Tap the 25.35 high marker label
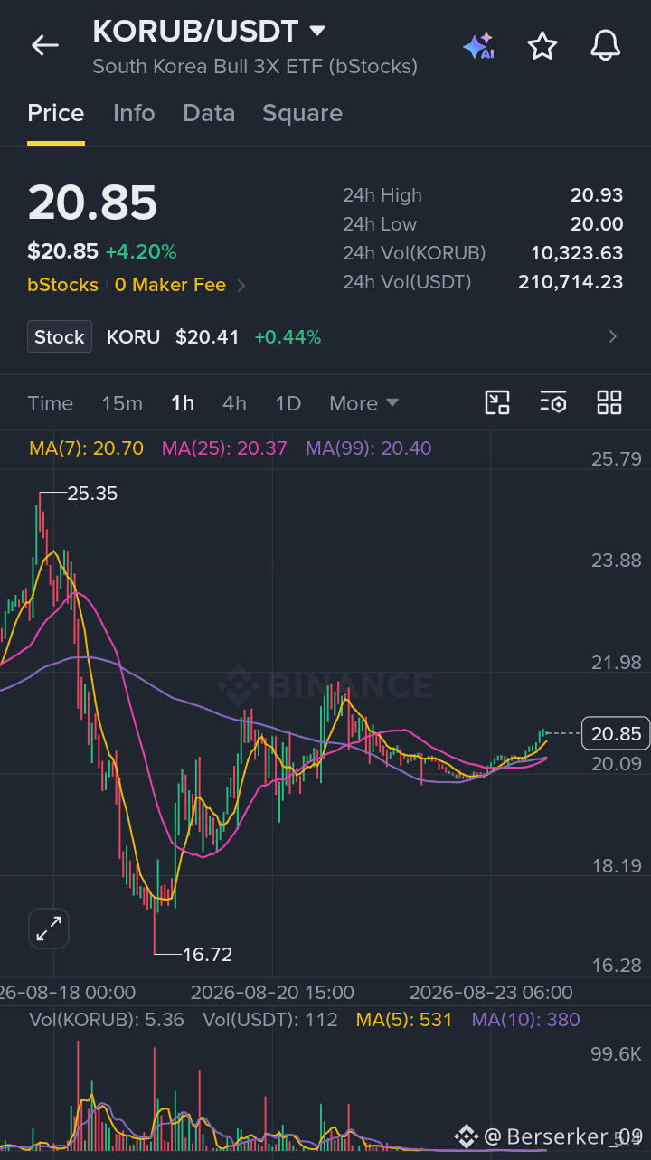Screen dimensions: 651x1160 pos(92,494)
